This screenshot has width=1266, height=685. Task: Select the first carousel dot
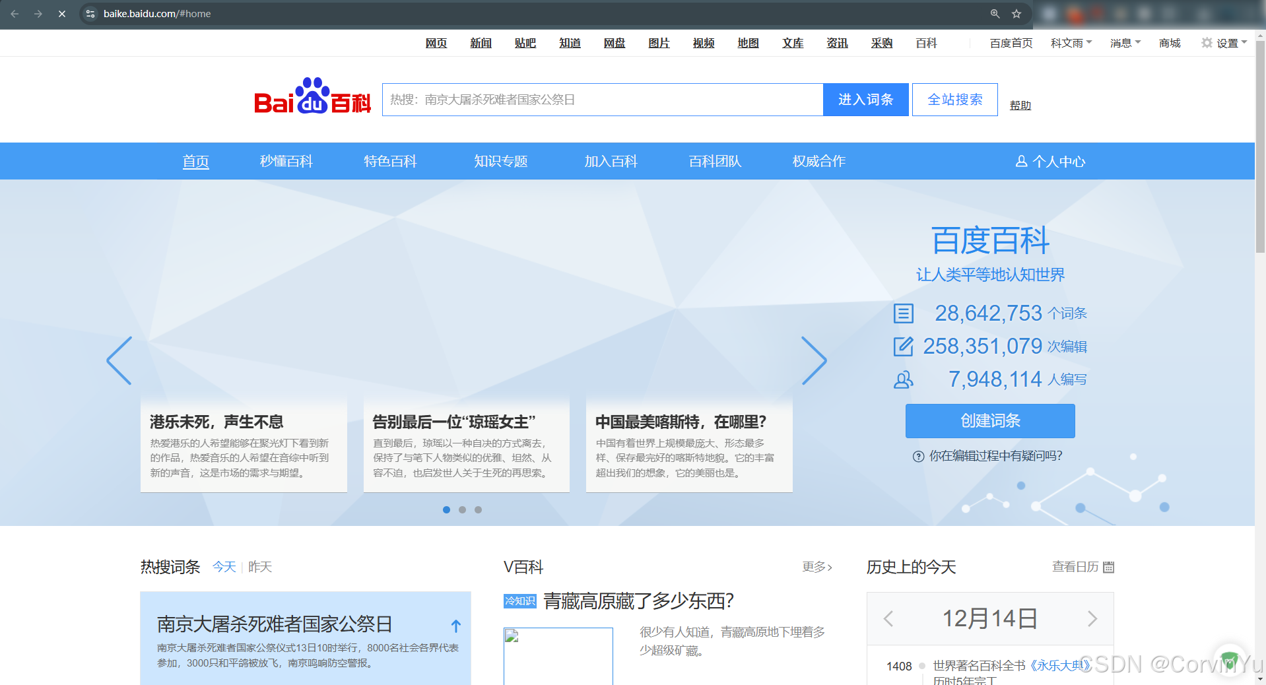click(x=446, y=509)
